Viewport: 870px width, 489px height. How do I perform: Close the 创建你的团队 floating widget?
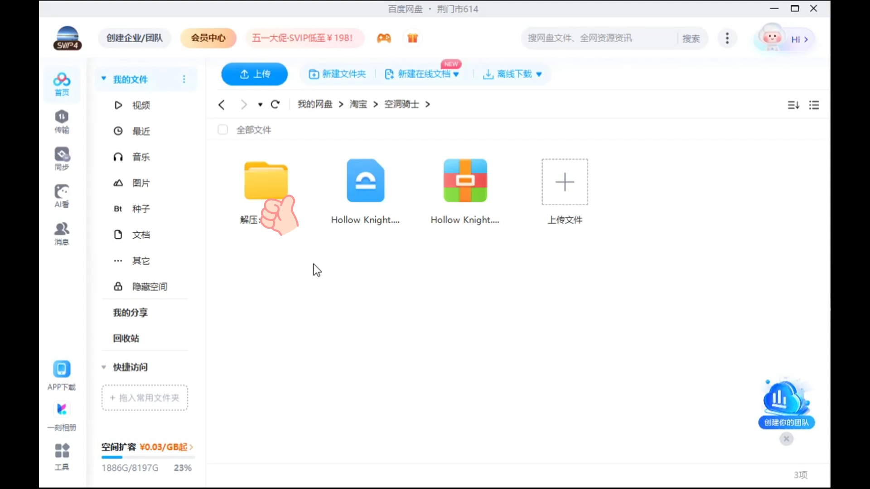tap(787, 439)
